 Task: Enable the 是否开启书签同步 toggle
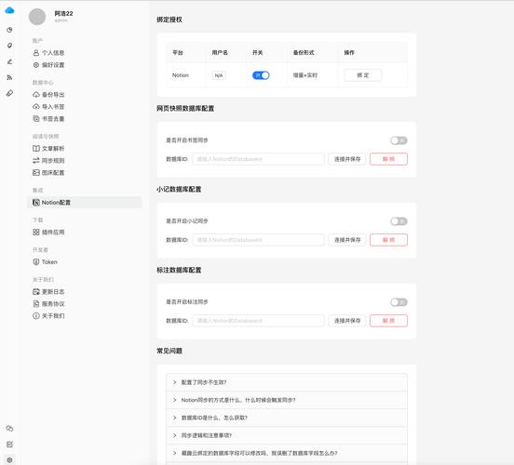pos(399,140)
